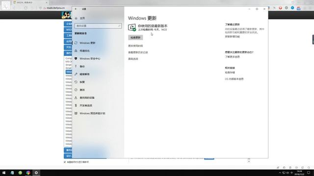Open the Action Center notification icon
This screenshot has height=176, width=314.
309,173
